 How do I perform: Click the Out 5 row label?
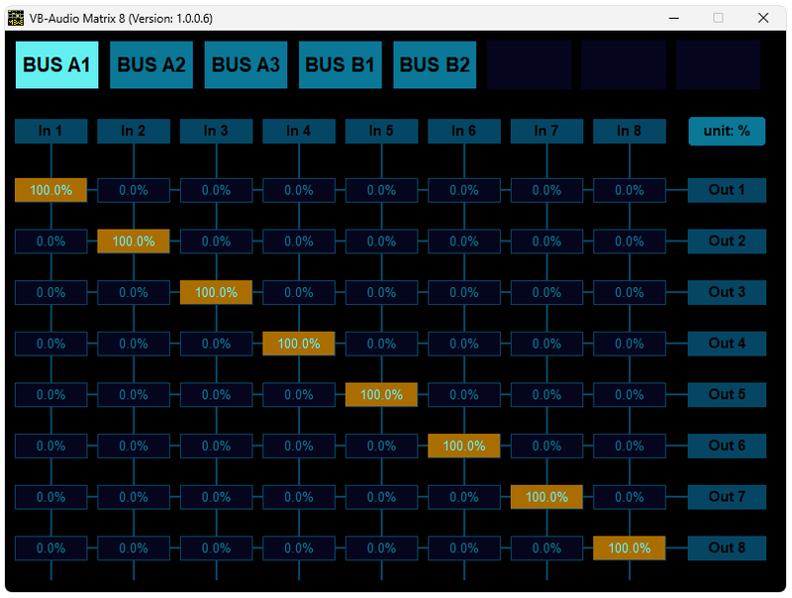point(727,395)
